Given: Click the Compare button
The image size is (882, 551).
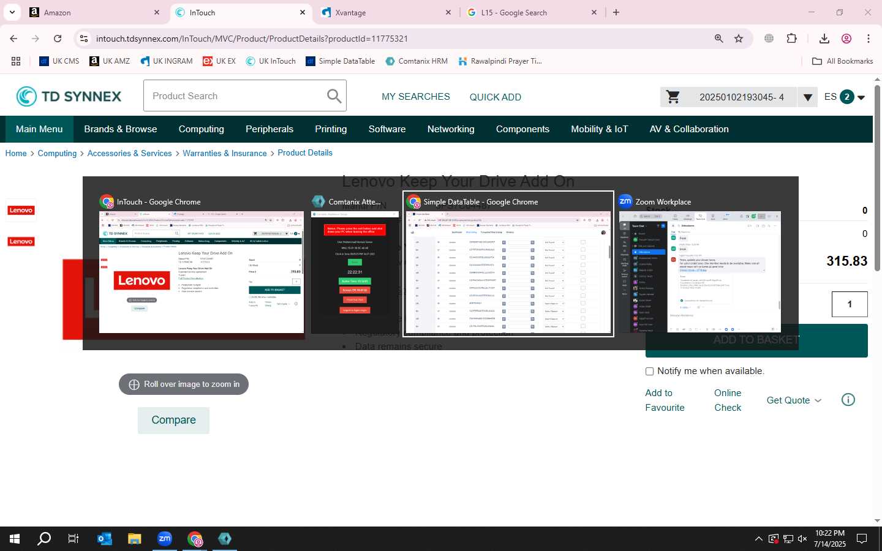Looking at the screenshot, I should coord(173,421).
